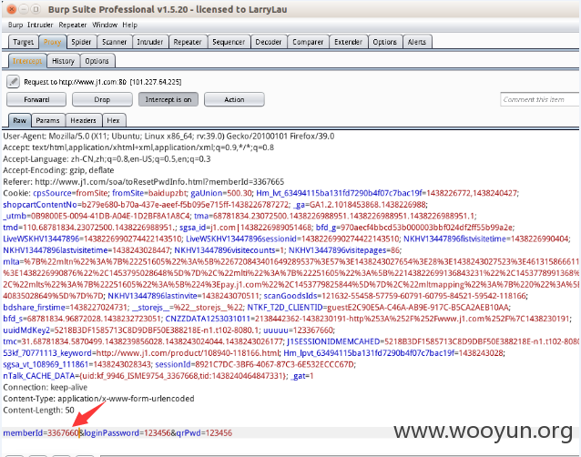The width and height of the screenshot is (581, 457).
Task: Click the scanGoodsIds cookie value
Action: click(x=423, y=296)
